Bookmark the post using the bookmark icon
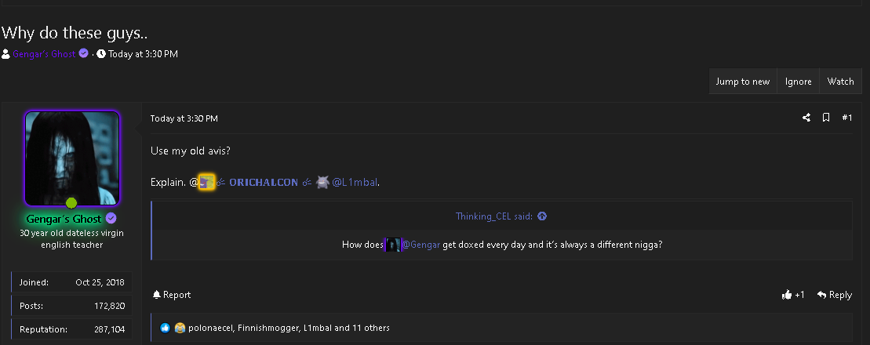This screenshot has width=870, height=345. tap(826, 118)
